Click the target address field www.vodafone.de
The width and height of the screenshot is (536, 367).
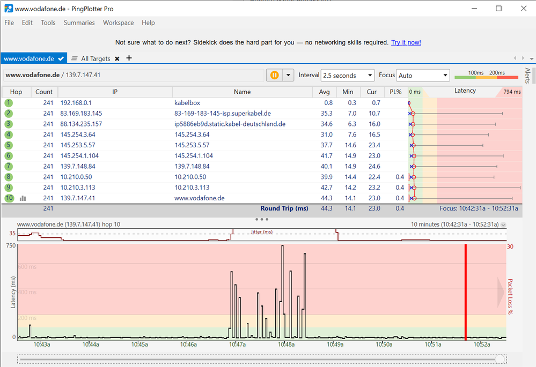click(133, 75)
